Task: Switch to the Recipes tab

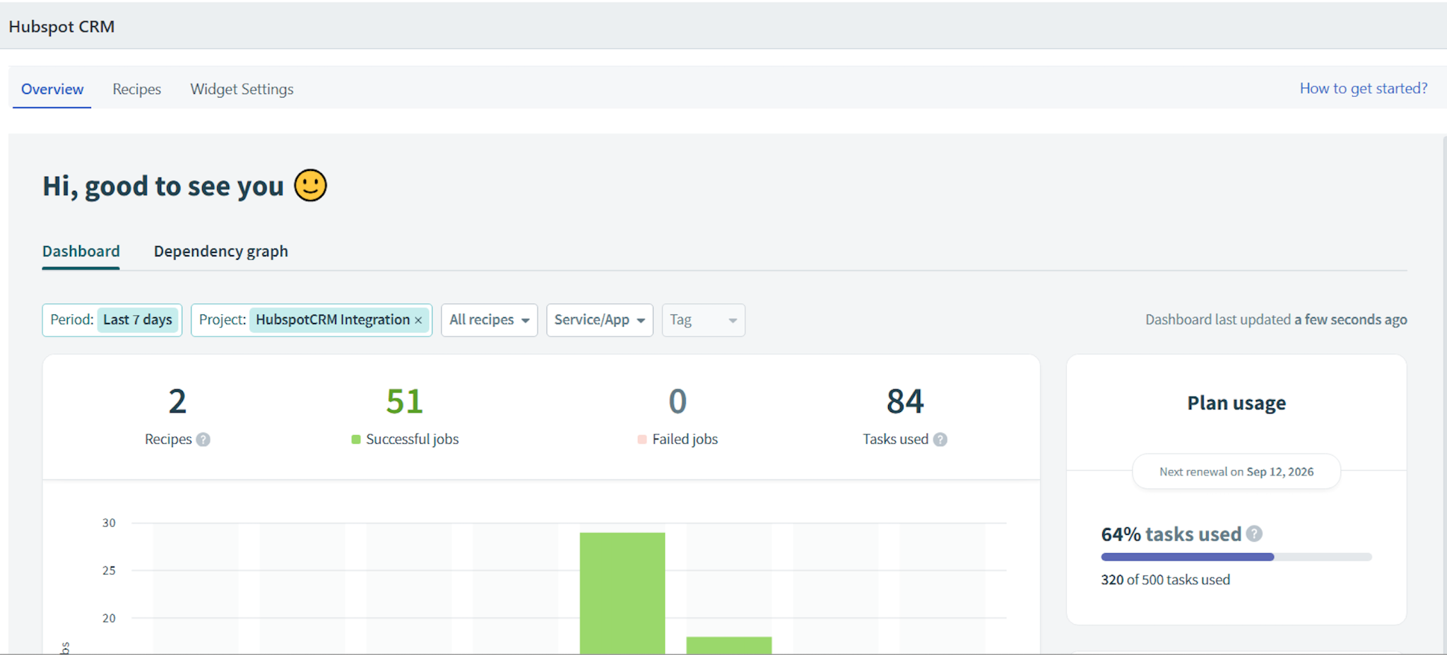Action: [136, 89]
